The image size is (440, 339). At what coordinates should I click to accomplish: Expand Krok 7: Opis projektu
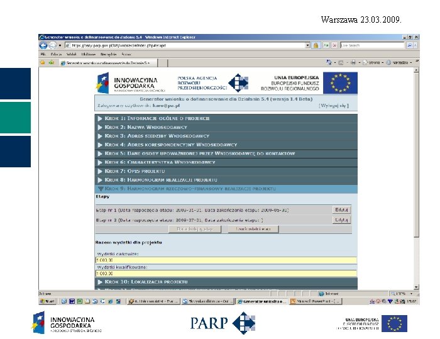[226, 171]
